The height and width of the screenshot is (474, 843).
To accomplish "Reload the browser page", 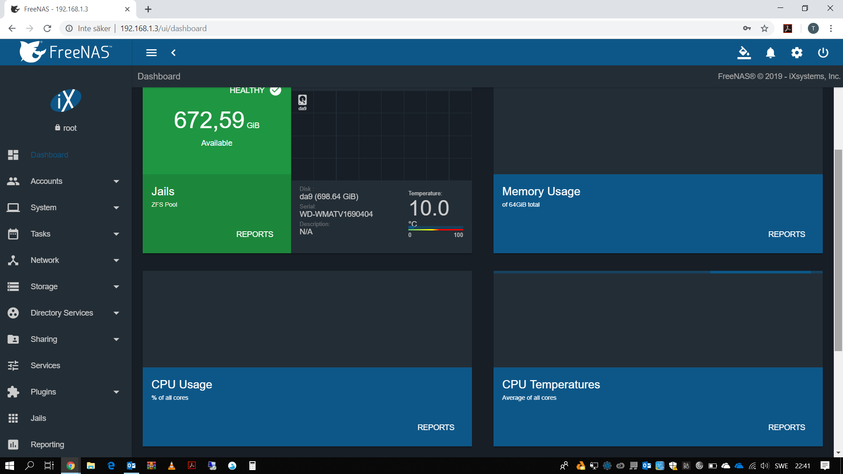I will point(47,29).
